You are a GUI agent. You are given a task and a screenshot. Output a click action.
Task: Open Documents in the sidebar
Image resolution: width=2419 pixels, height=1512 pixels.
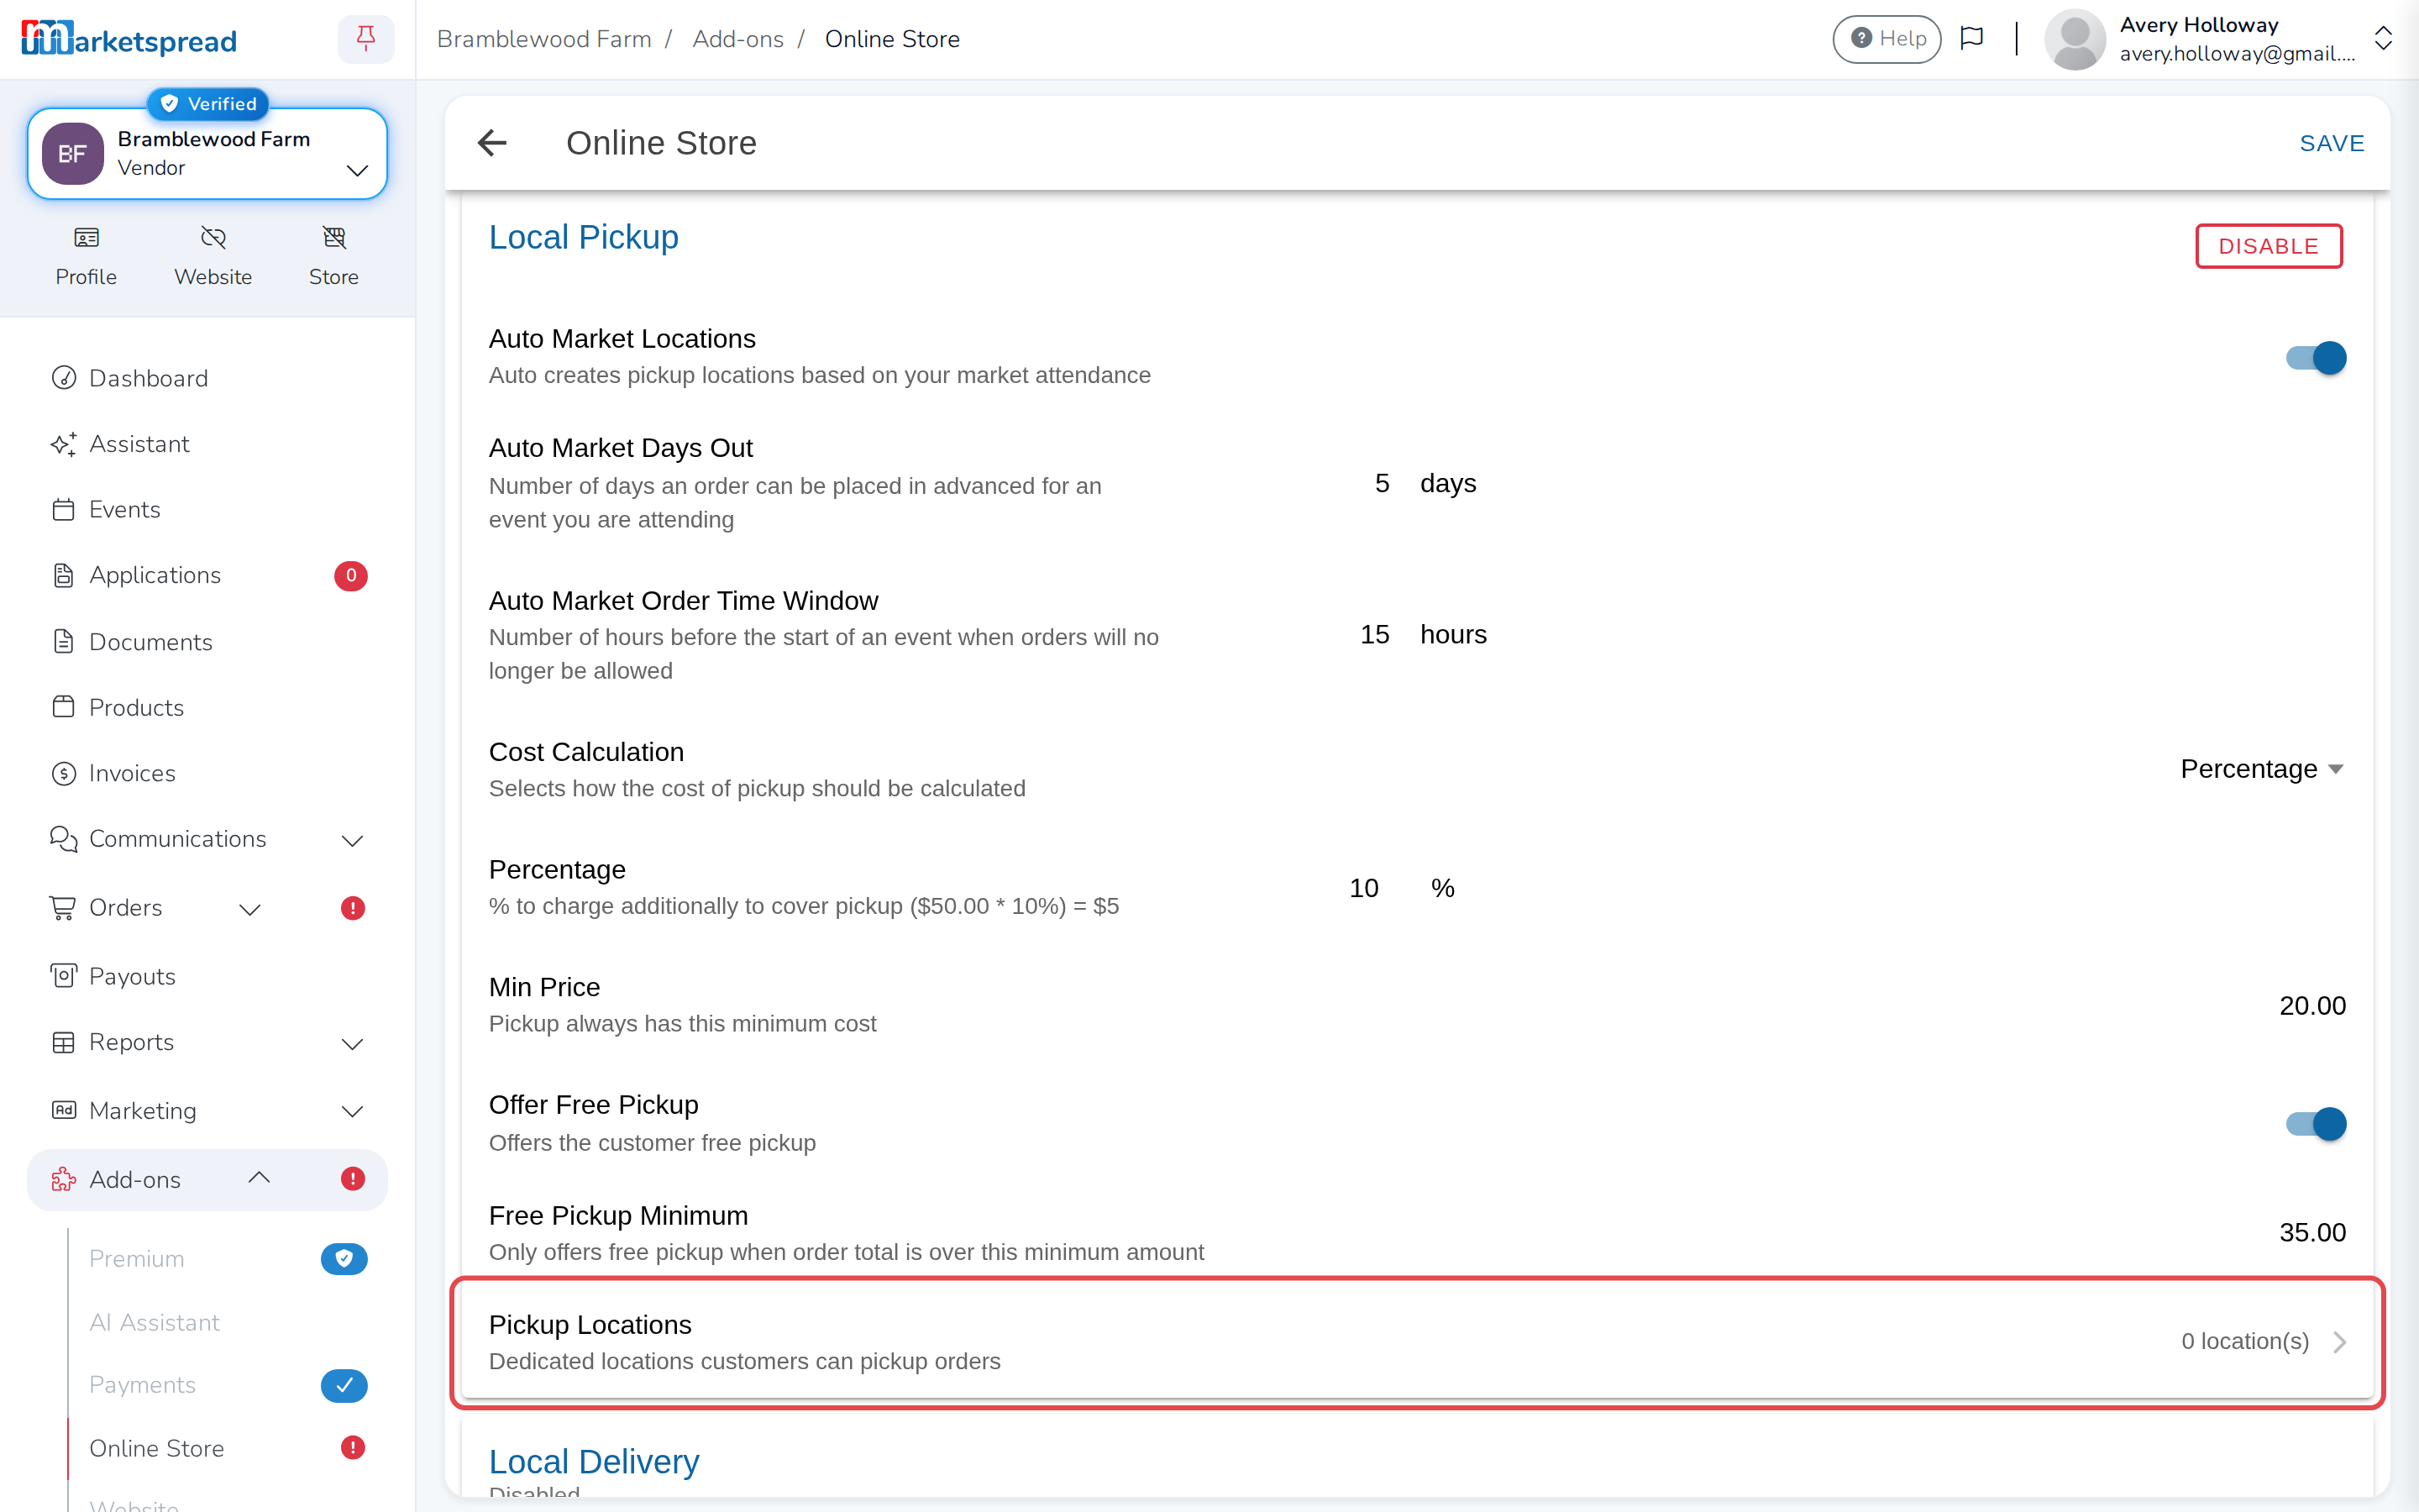point(150,642)
